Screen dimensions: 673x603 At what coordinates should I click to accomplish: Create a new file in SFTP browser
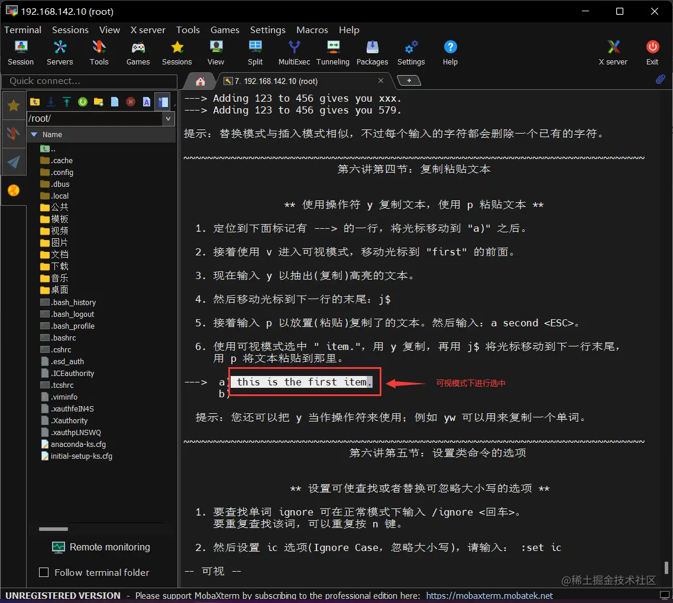pyautogui.click(x=115, y=102)
